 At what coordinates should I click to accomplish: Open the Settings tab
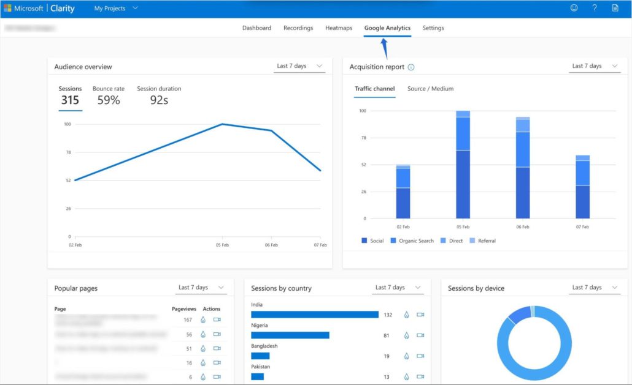pyautogui.click(x=433, y=28)
